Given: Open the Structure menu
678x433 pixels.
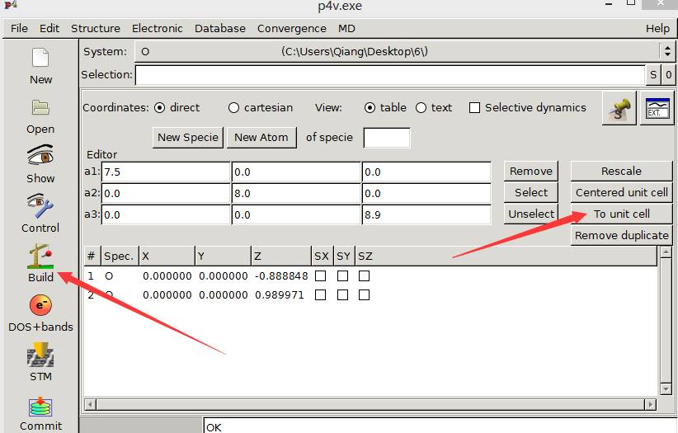Looking at the screenshot, I should pyautogui.click(x=95, y=28).
